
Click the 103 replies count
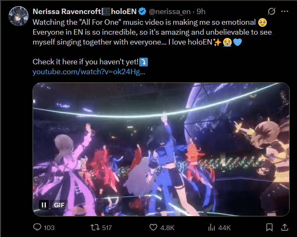(x=49, y=228)
